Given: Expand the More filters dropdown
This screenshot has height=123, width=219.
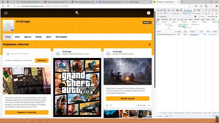Looking at the screenshot, I should pos(212,17).
